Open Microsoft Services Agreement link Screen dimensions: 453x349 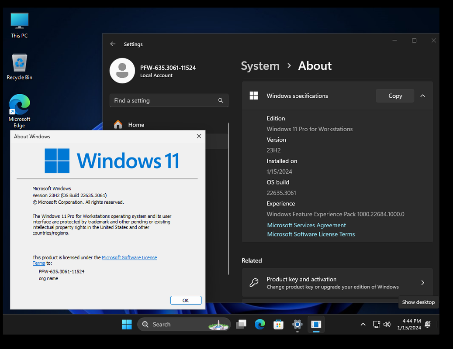pos(306,225)
